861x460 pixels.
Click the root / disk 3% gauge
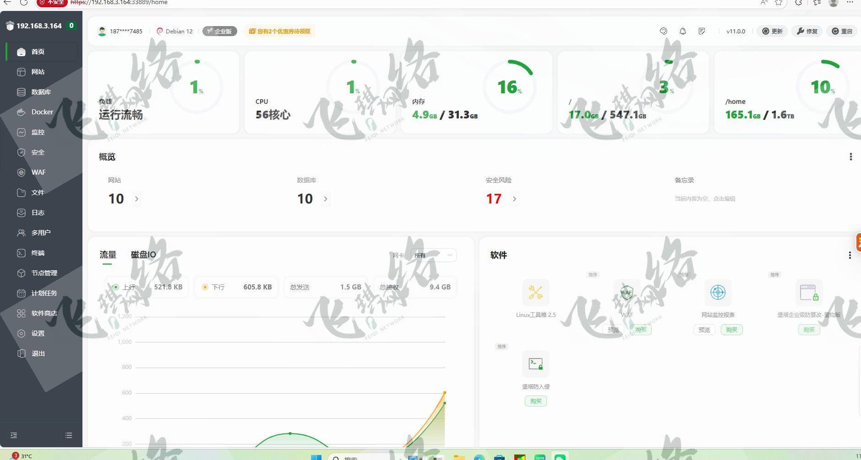666,87
